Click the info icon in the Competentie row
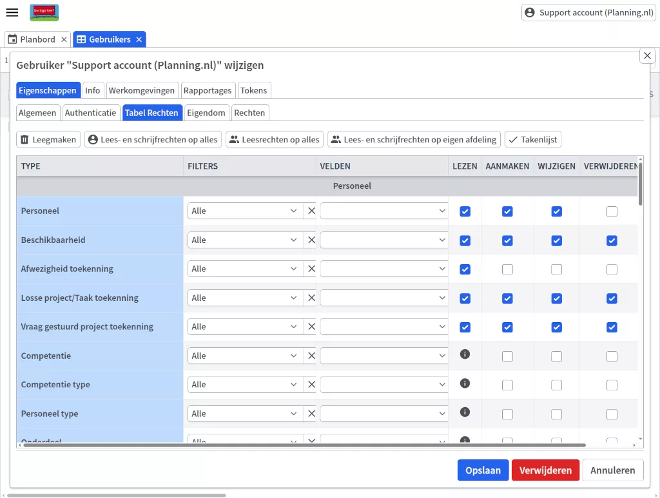Viewport: 660px width, 498px height. 465,354
